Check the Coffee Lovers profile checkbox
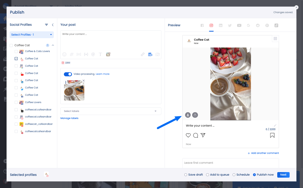This screenshot has height=188, width=303. tap(16, 102)
